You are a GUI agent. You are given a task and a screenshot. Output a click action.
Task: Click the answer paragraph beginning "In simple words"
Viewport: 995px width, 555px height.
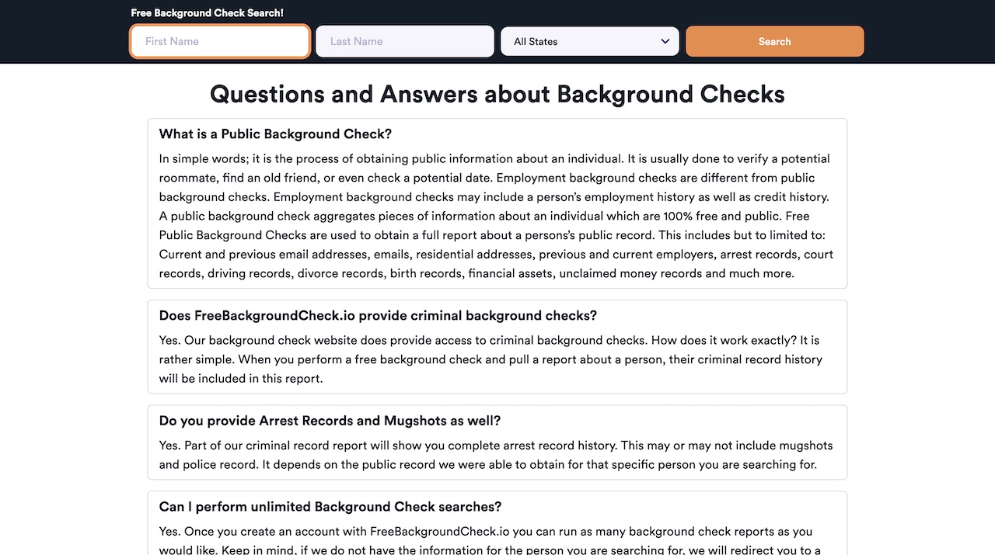pos(496,216)
